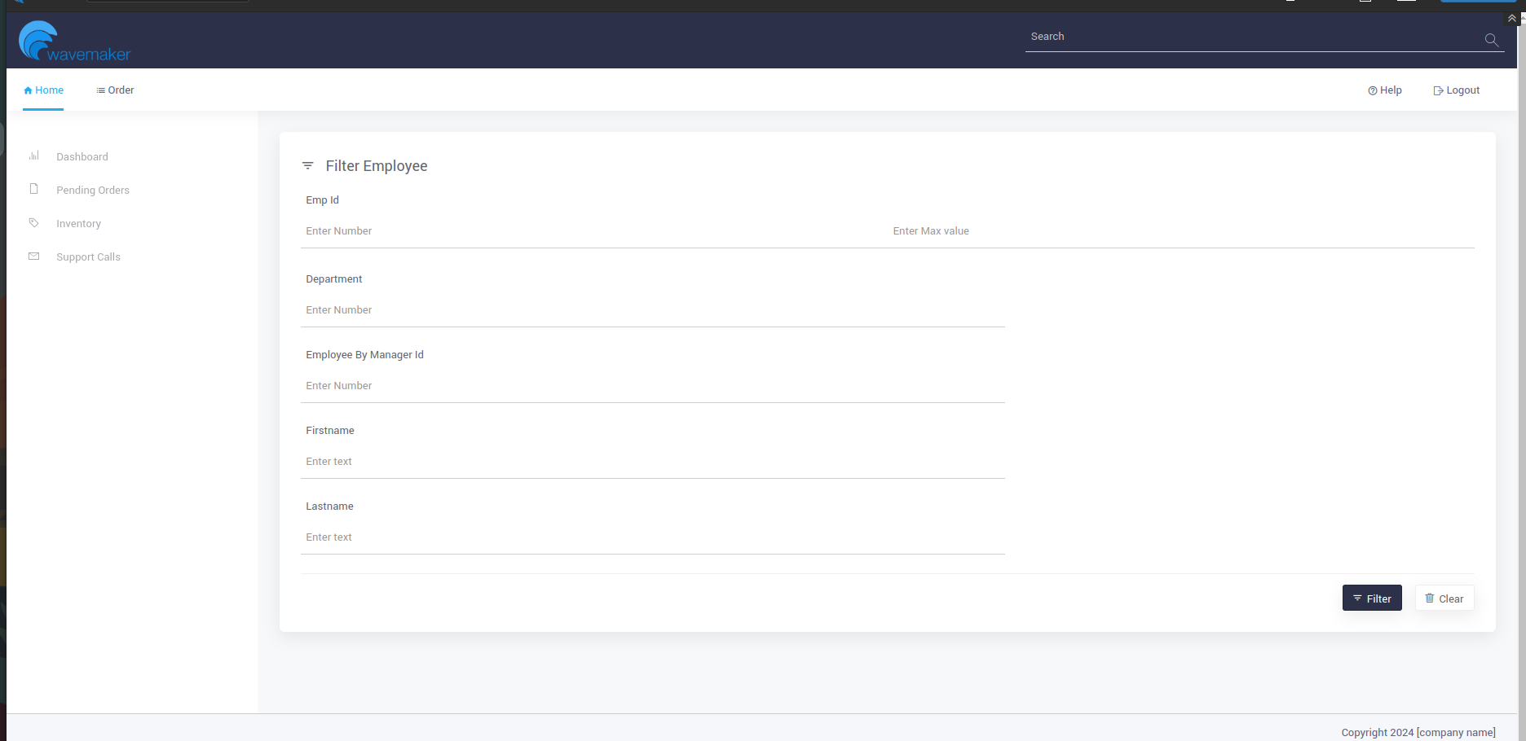Click the Department number field
Image resolution: width=1526 pixels, height=741 pixels.
coord(652,310)
